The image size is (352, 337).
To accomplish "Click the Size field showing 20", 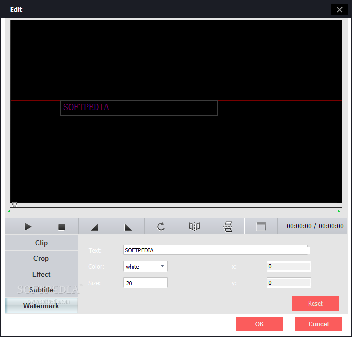I will tap(146, 283).
